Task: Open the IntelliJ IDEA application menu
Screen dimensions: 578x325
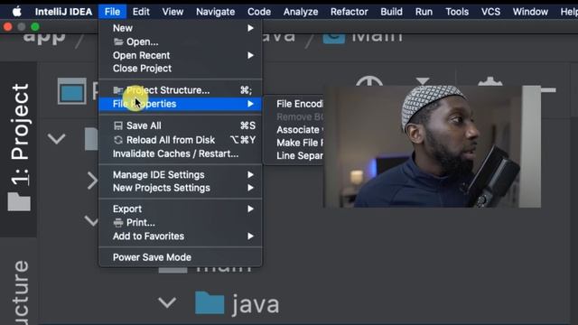Action: point(63,12)
